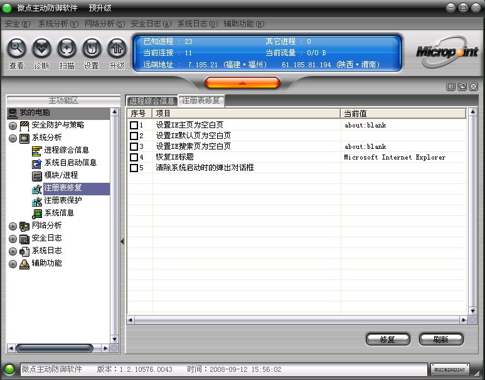Click the list-view icon above table

pyautogui.click(x=451, y=87)
